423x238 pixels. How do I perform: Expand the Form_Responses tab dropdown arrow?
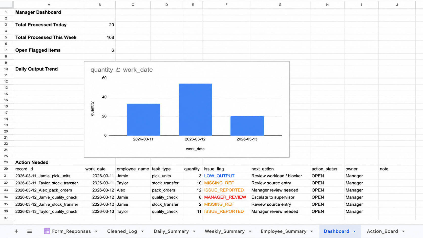pyautogui.click(x=96, y=231)
